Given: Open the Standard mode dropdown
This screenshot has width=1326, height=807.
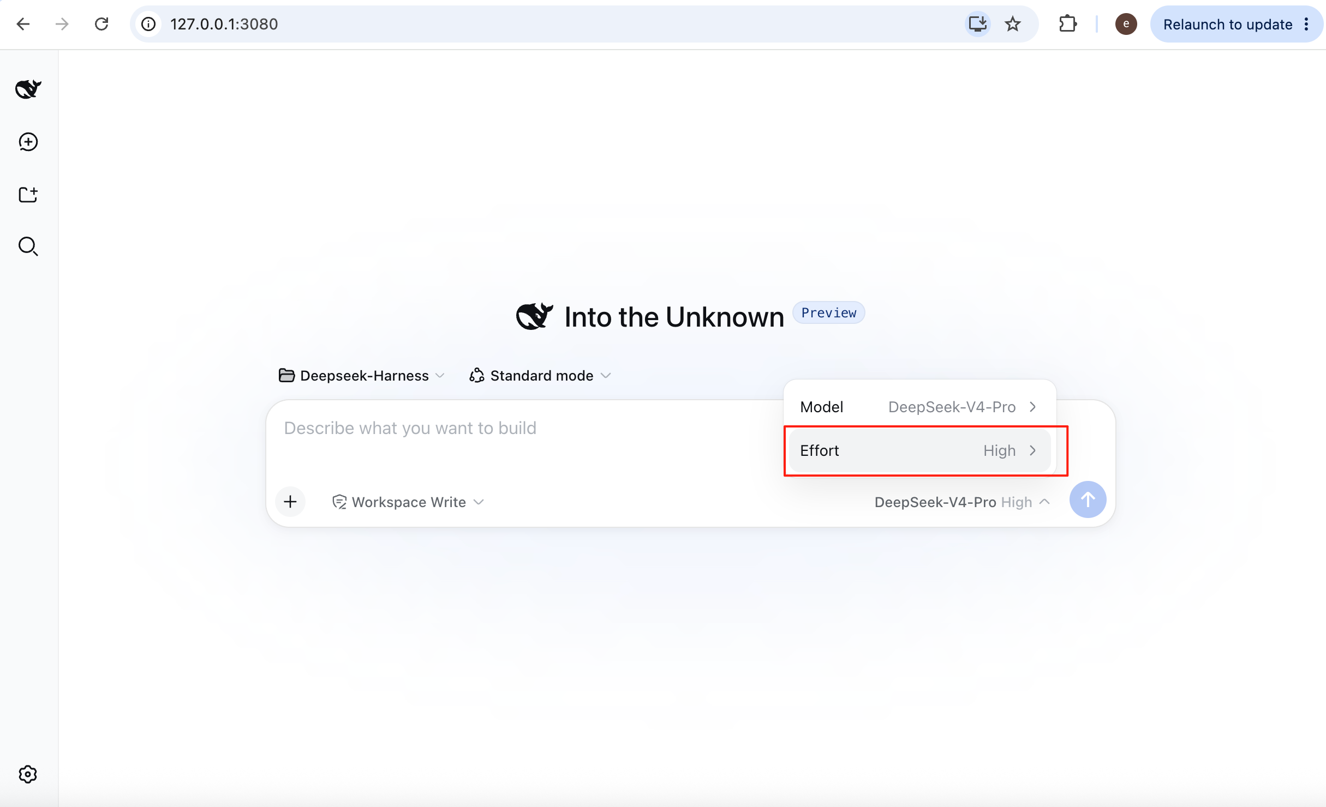Looking at the screenshot, I should click(540, 376).
